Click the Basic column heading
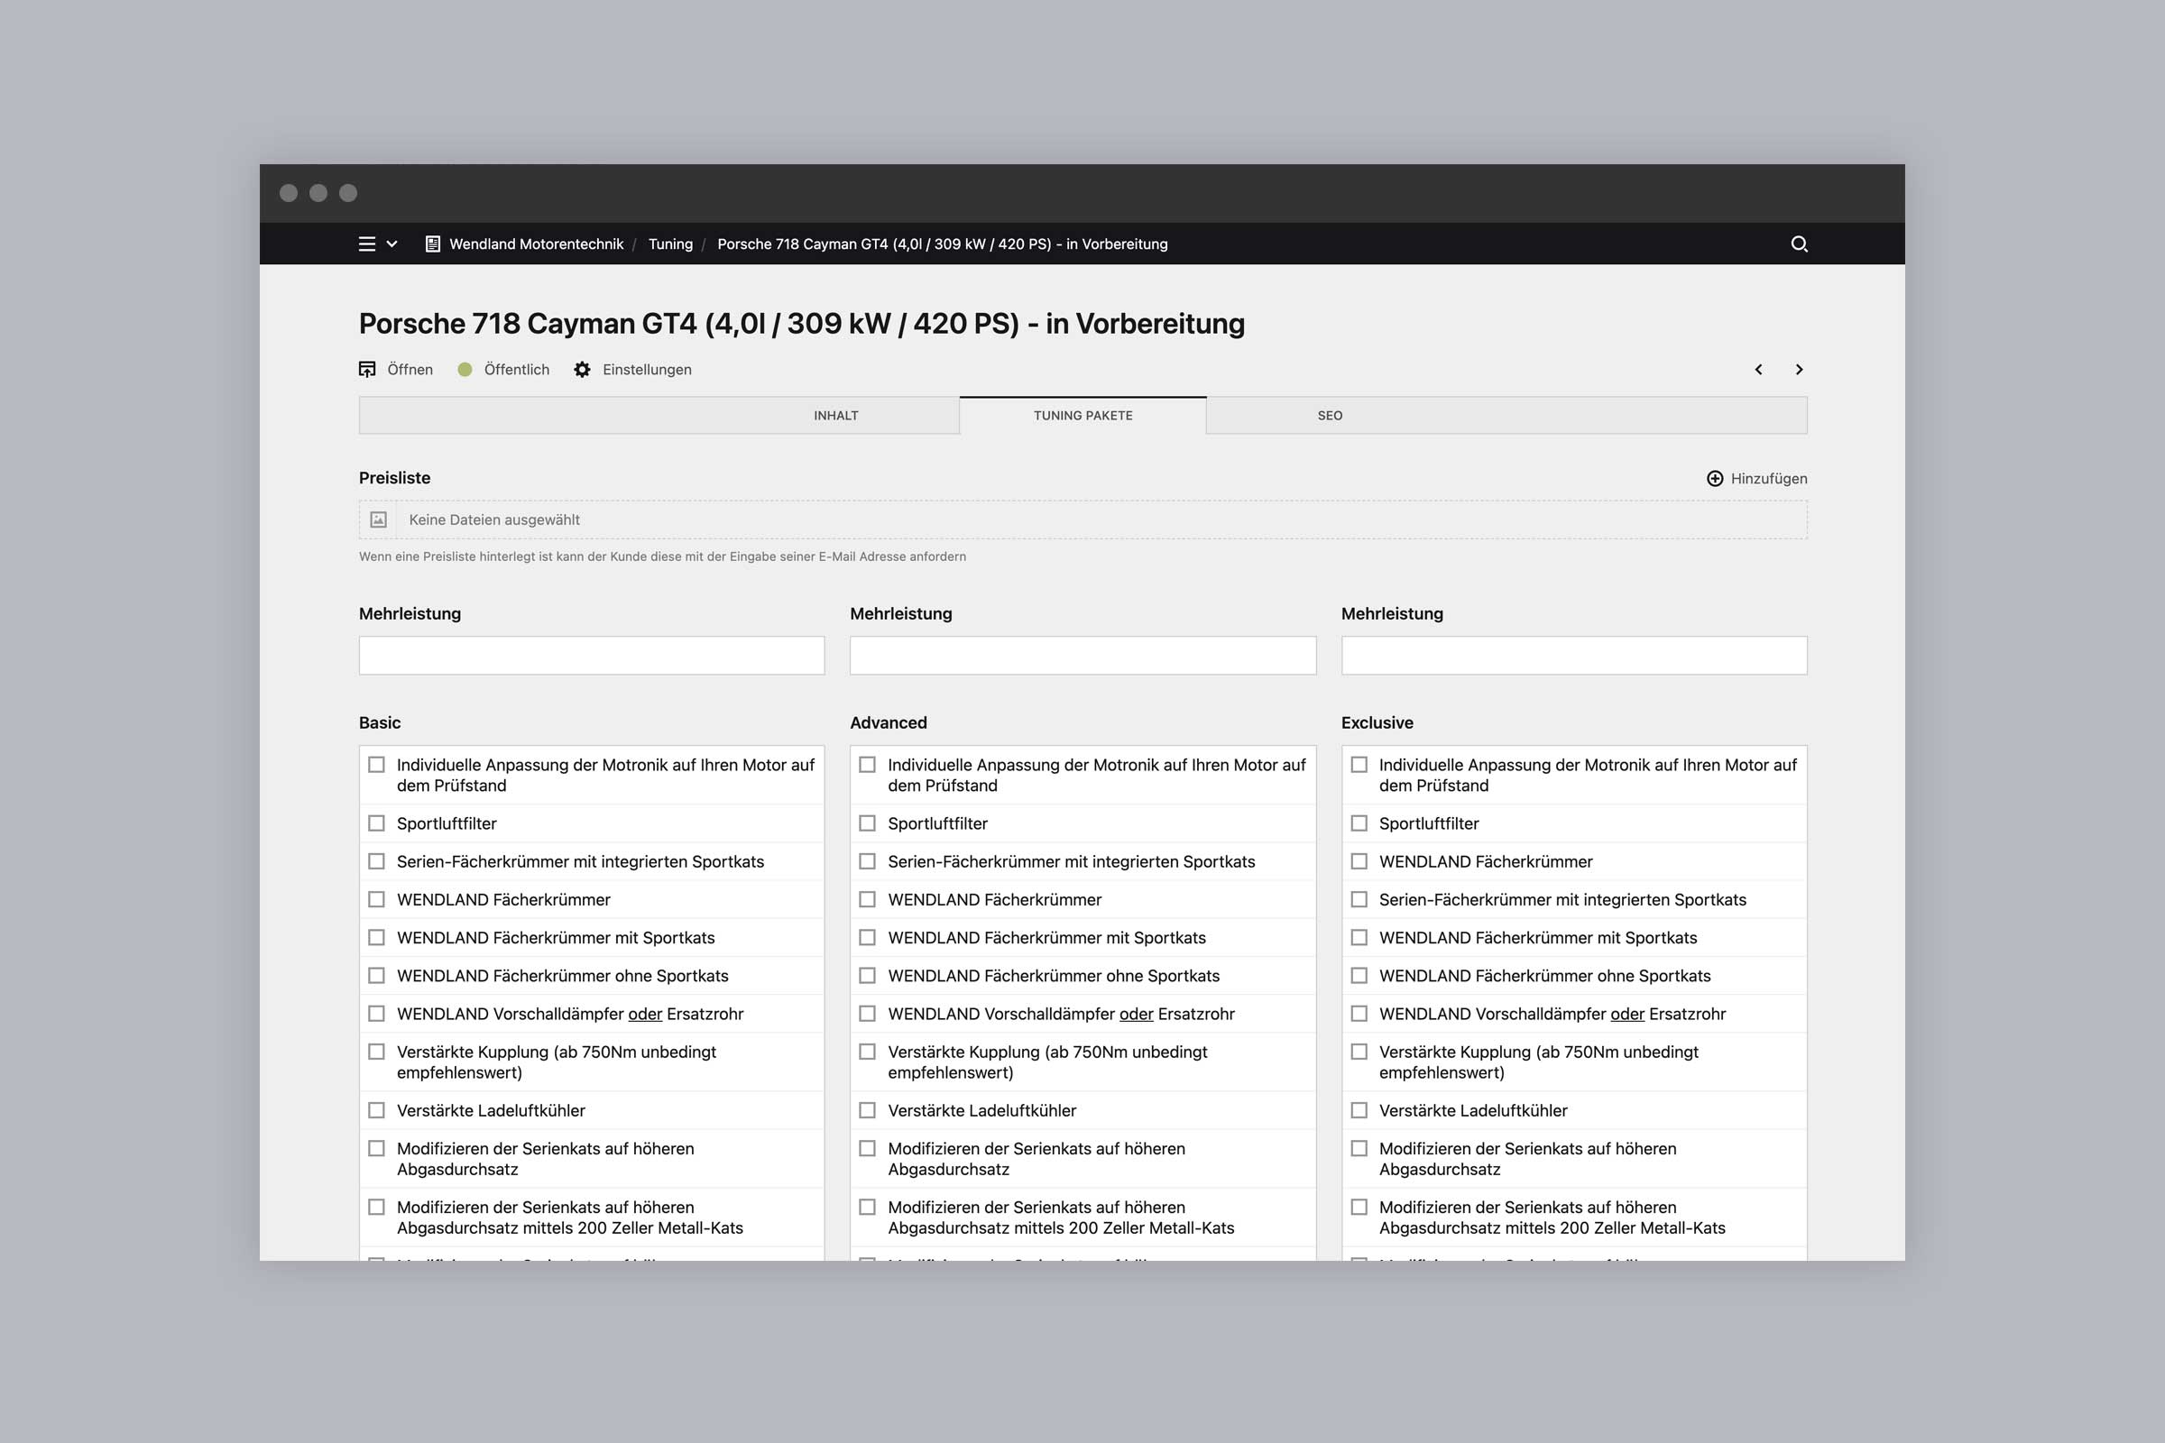The image size is (2165, 1443). [x=379, y=722]
